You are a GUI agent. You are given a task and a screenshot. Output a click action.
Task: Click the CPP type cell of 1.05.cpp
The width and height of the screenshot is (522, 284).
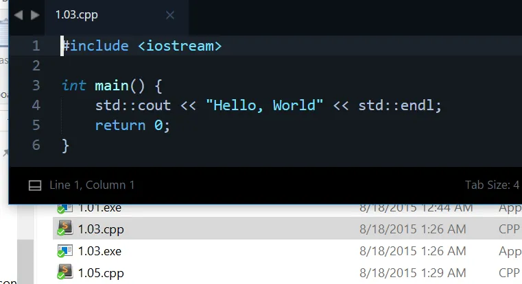510,272
